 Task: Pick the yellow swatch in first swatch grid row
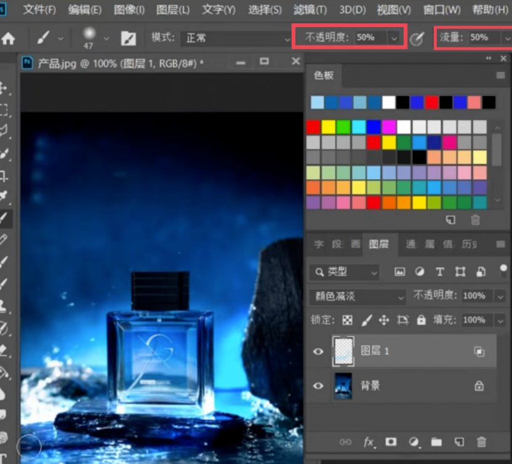pos(328,127)
